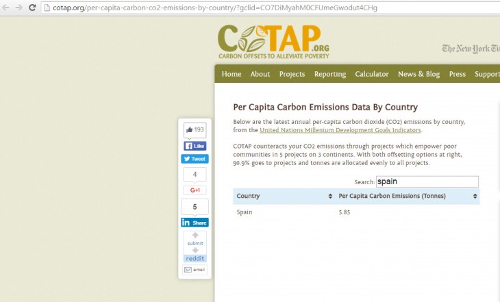The width and height of the screenshot is (500, 302).
Task: Open the News & Blog section
Action: (418, 74)
